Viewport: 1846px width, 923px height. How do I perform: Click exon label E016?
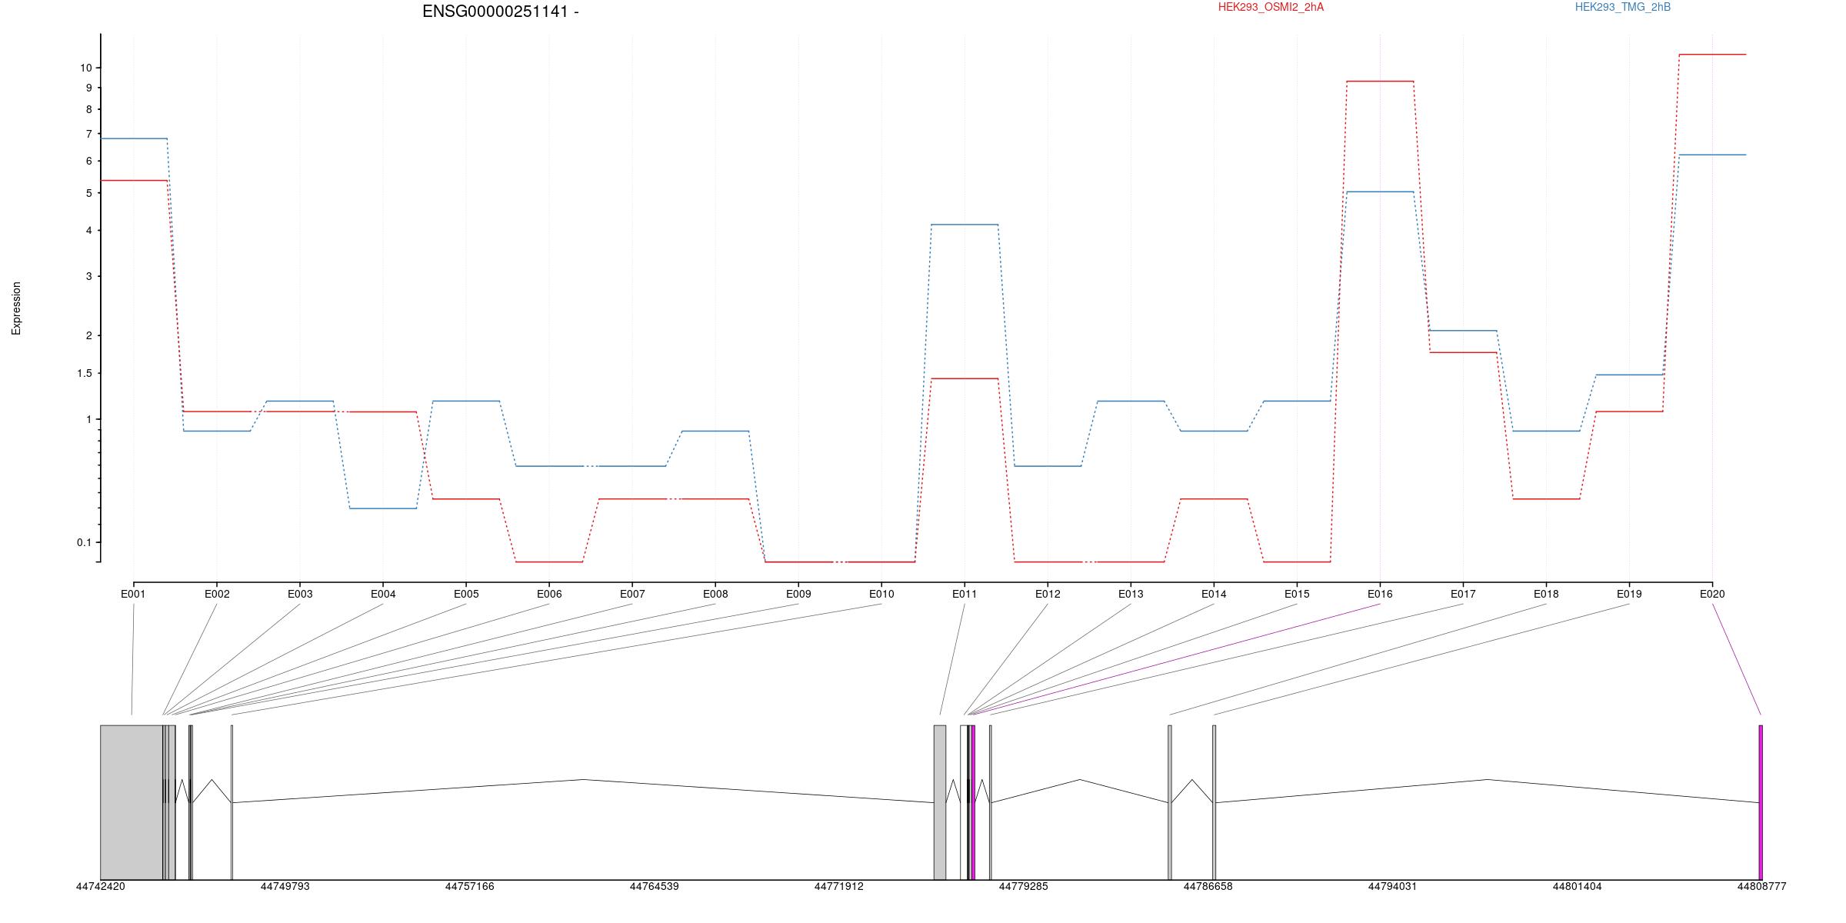coord(1380,594)
